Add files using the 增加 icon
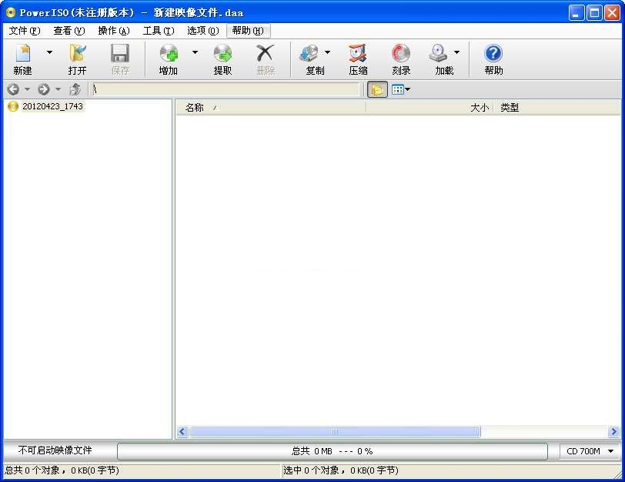 click(x=169, y=53)
